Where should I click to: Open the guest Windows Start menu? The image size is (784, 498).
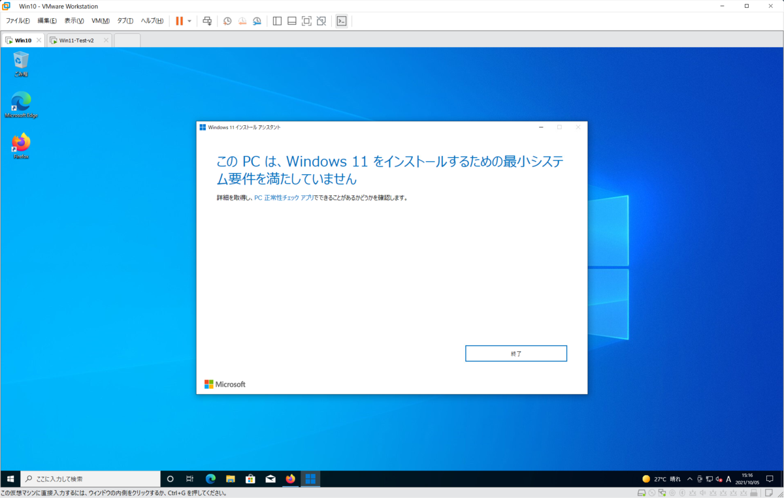pyautogui.click(x=10, y=478)
